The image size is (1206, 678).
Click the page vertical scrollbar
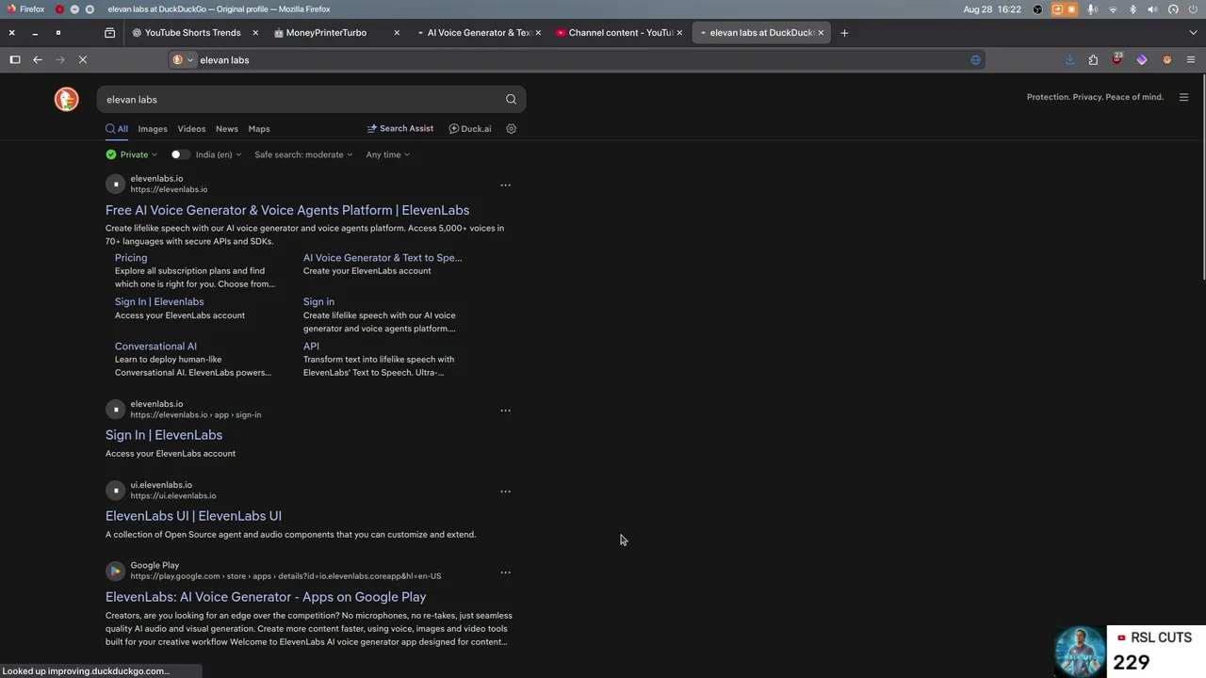pos(1202,179)
